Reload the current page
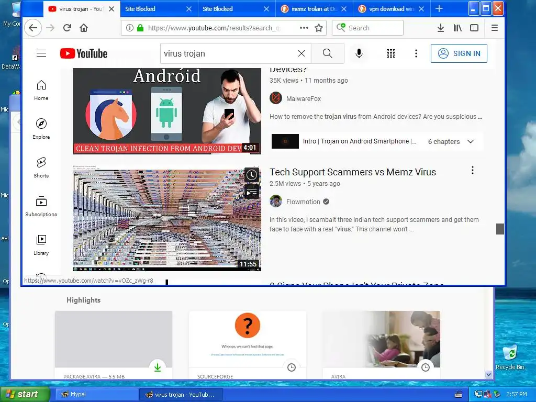Viewport: 536px width, 402px height. (x=67, y=28)
